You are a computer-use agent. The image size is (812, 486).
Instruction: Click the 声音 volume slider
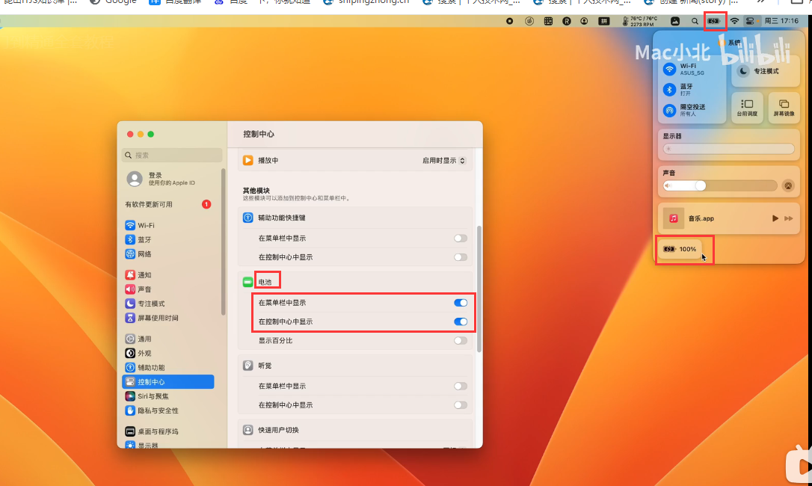pyautogui.click(x=720, y=186)
